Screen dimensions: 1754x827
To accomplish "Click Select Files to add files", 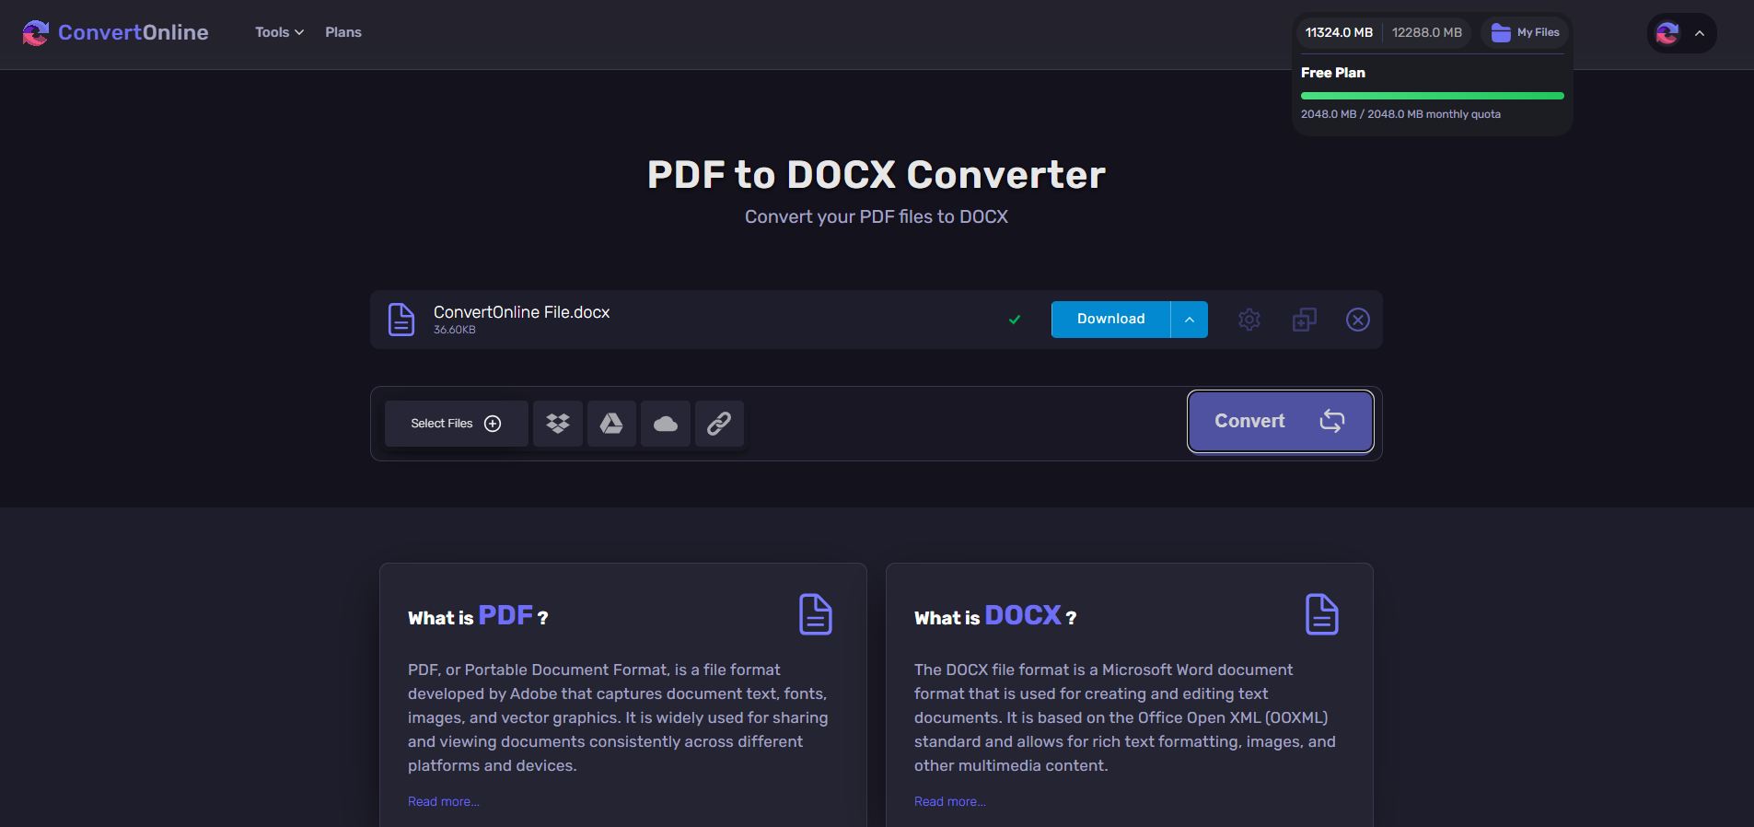I will pyautogui.click(x=456, y=424).
